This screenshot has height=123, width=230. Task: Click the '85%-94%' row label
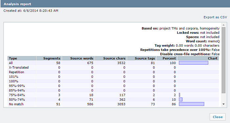pos(17,91)
